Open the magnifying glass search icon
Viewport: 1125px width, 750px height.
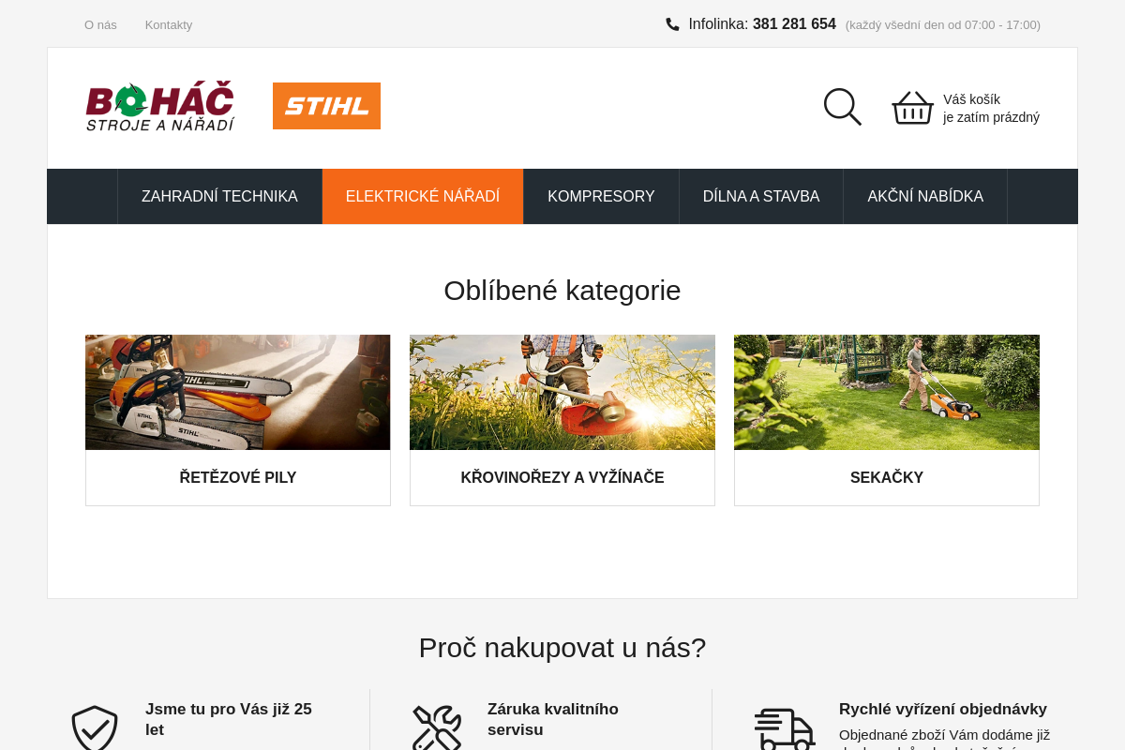coord(842,107)
